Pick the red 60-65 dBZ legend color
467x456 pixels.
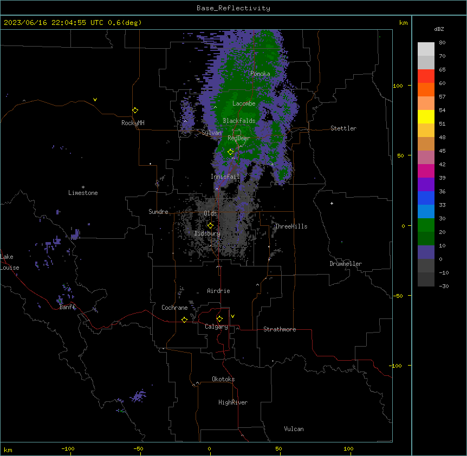pos(426,76)
